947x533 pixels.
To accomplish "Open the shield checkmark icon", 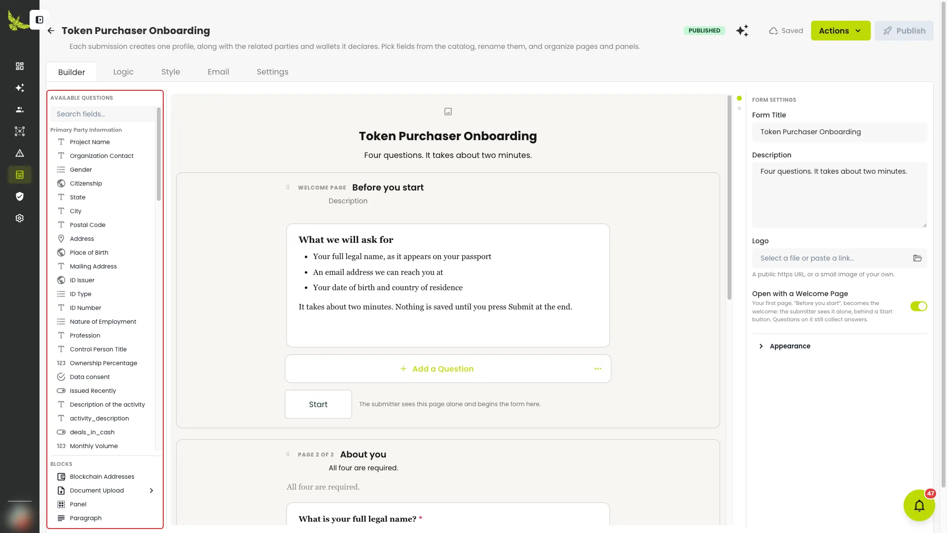I will pyautogui.click(x=20, y=196).
